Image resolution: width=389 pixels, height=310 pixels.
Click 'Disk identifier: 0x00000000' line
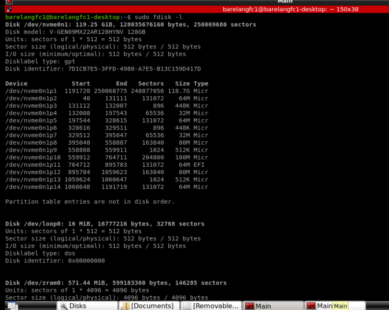click(x=55, y=261)
